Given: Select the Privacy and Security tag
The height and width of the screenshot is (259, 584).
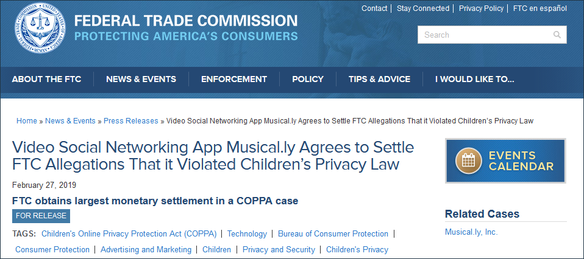Looking at the screenshot, I should [x=279, y=249].
